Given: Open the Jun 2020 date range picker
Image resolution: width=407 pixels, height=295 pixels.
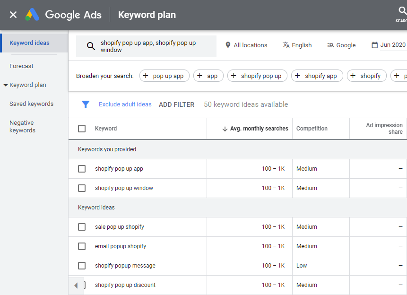Looking at the screenshot, I should pyautogui.click(x=390, y=44).
